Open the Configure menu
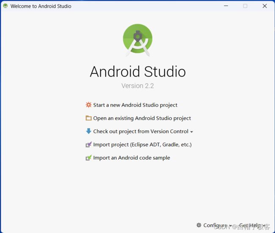 pos(215,225)
